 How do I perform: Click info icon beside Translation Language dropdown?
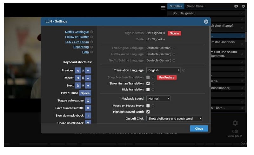pyautogui.click(x=184, y=70)
